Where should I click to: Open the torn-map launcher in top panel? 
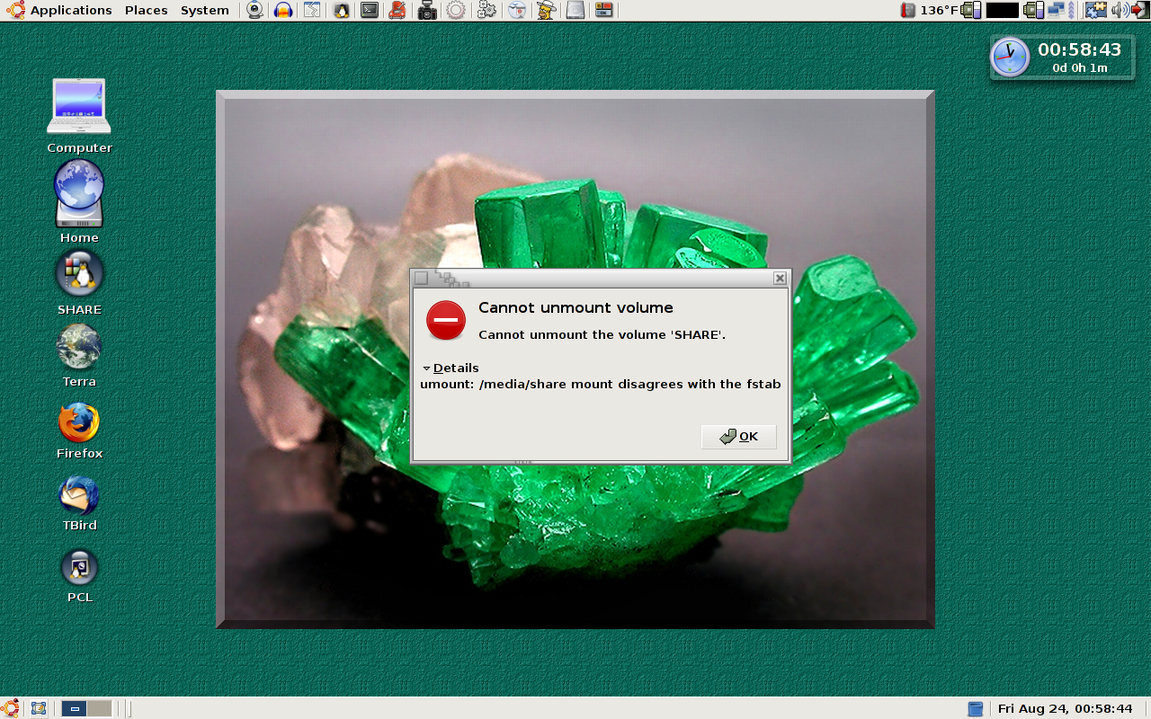pyautogui.click(x=311, y=10)
